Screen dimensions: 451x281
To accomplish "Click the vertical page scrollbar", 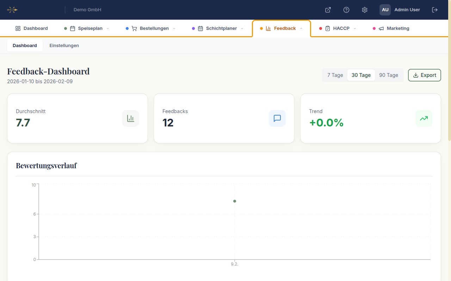I will click(x=449, y=84).
